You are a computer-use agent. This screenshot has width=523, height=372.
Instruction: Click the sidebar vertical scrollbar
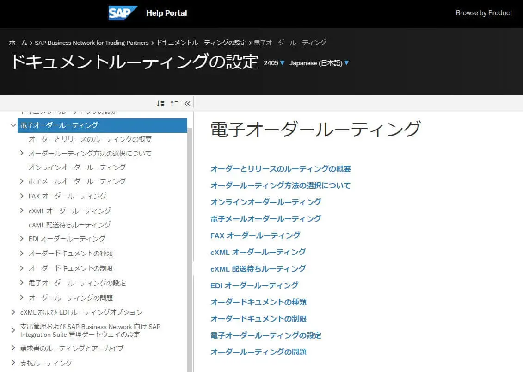(190, 249)
